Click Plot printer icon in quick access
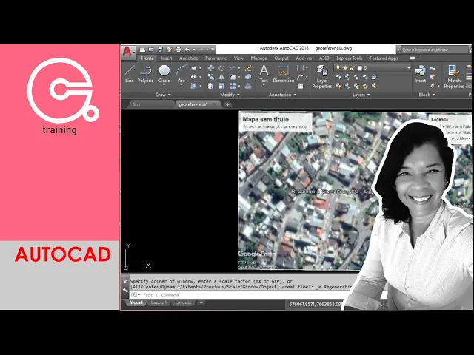The height and width of the screenshot is (355, 474). coord(178,50)
